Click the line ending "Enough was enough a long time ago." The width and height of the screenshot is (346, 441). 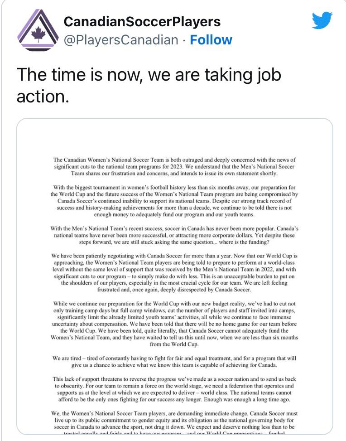[174, 399]
